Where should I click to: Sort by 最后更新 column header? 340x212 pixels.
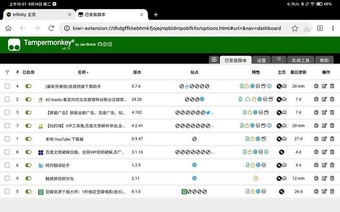tap(298, 72)
